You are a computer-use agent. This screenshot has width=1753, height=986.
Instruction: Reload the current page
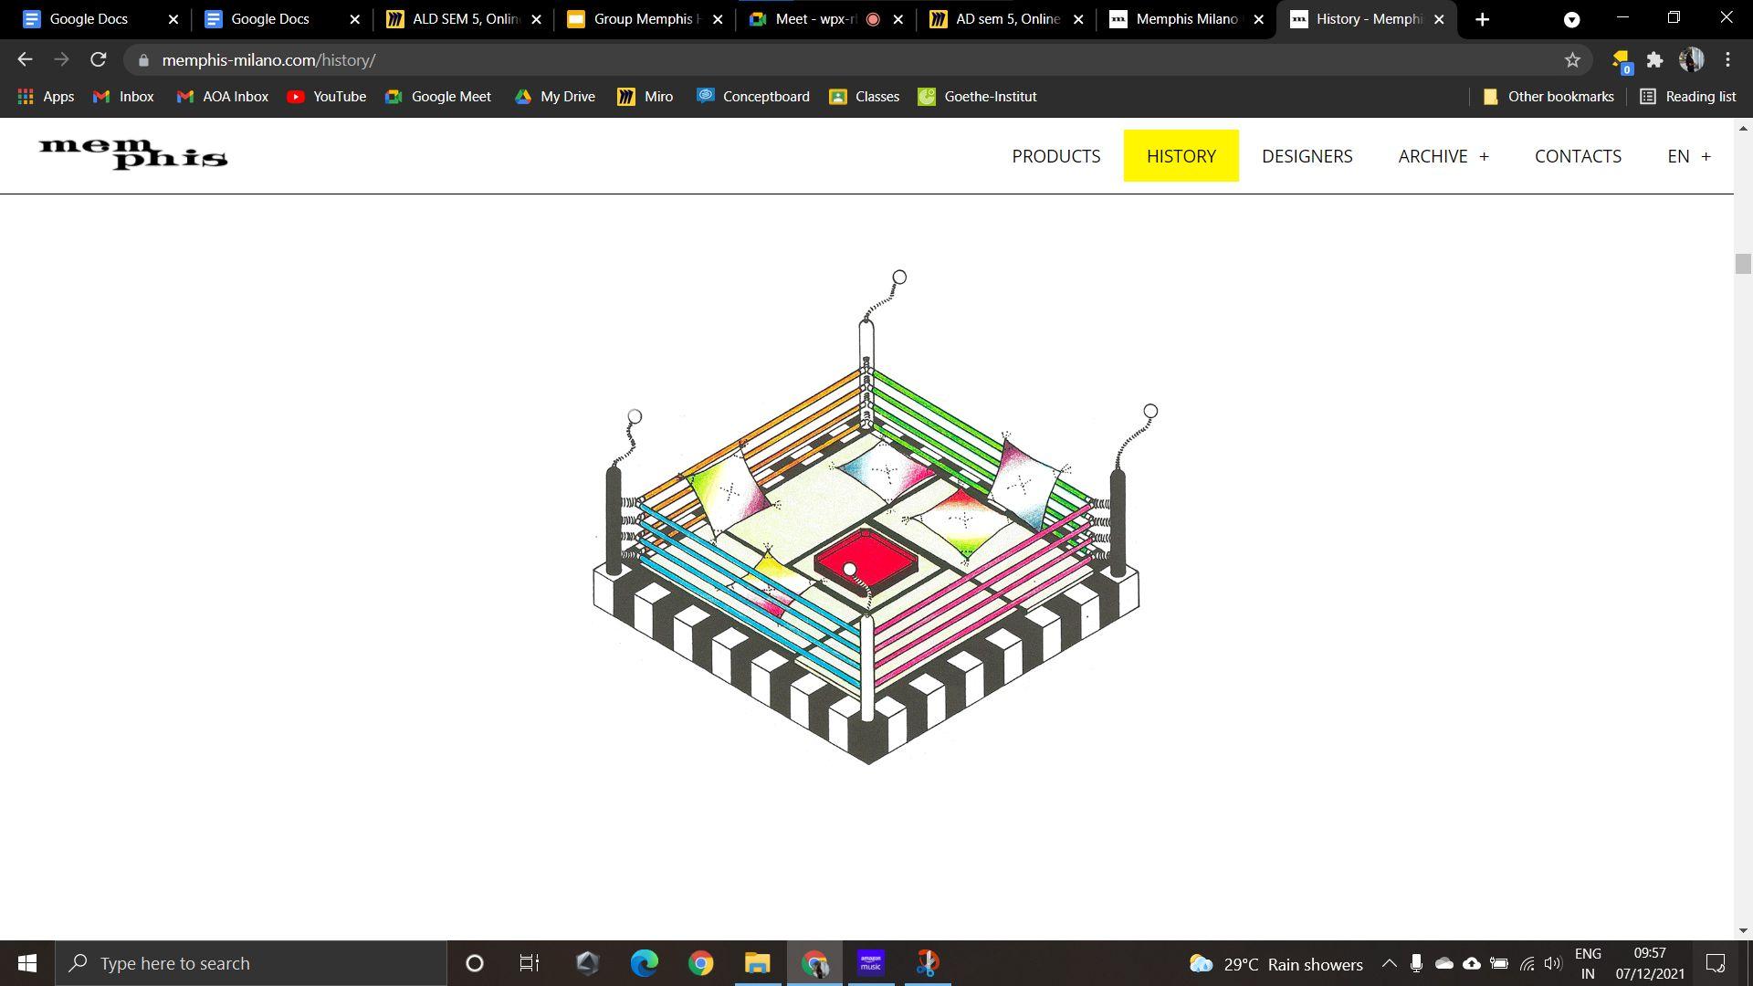point(99,60)
